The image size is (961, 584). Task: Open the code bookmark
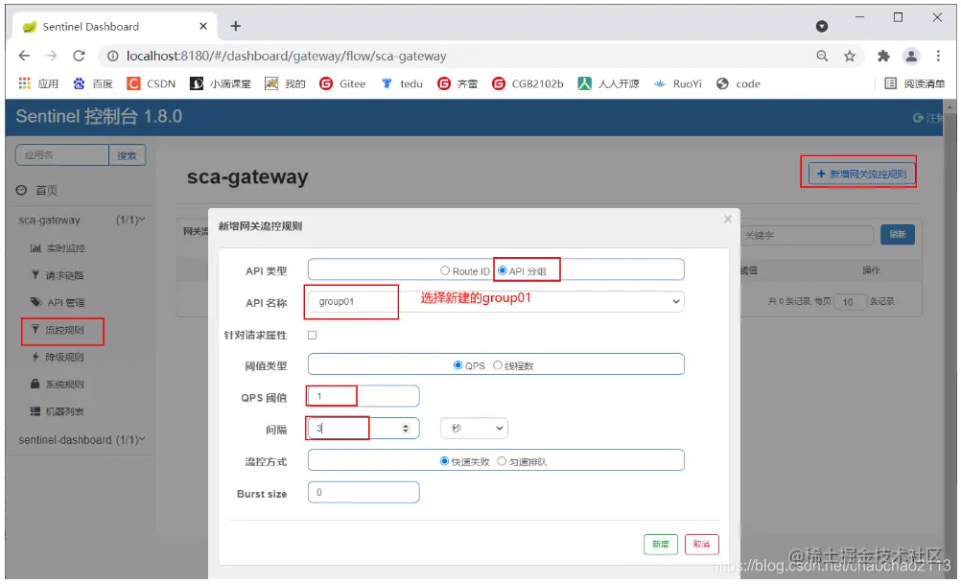[x=738, y=83]
